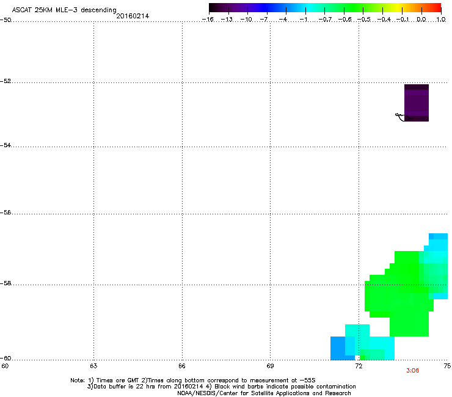This screenshot has width=452, height=397.
Task: Select the date label '20160214' beside the title
Action: point(133,16)
